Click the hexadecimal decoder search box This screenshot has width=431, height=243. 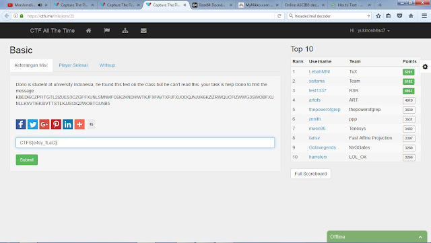[330, 16]
